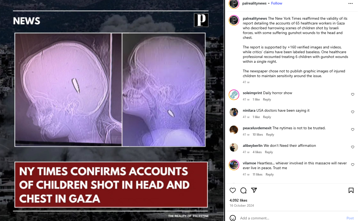This screenshot has width=358, height=221.
Task: Open the comment bubble icon
Action: (243, 190)
